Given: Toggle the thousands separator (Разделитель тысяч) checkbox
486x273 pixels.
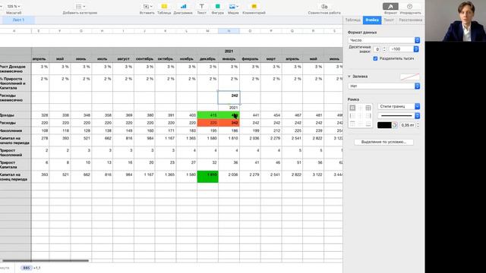Looking at the screenshot, I should tap(375, 58).
